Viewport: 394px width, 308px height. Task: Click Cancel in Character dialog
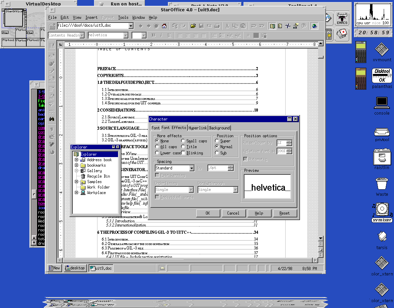click(233, 213)
